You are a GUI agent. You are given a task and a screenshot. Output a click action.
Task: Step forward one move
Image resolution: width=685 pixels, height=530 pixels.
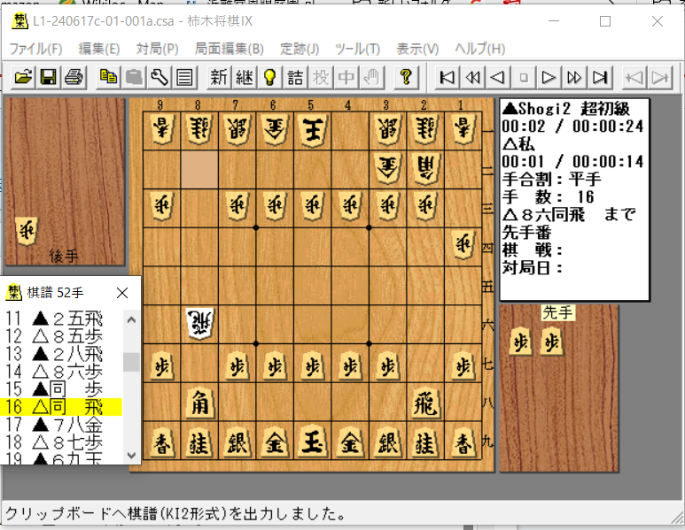click(x=549, y=77)
